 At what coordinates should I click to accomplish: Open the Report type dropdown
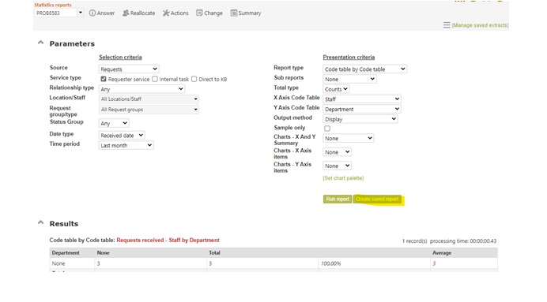click(x=365, y=69)
